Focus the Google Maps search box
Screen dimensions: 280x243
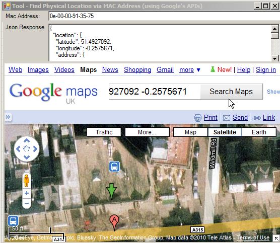point(155,92)
